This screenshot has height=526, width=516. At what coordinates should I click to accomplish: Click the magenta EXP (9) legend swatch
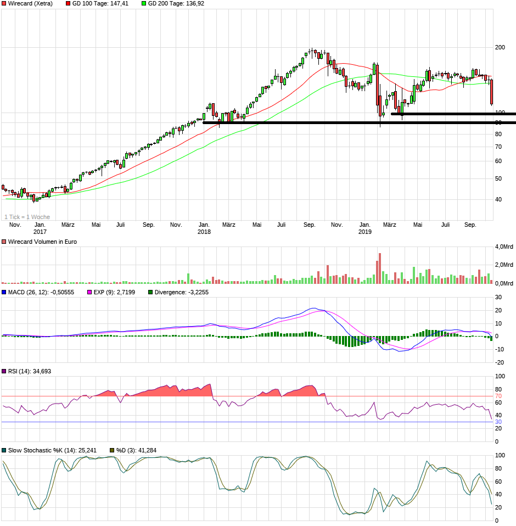89,292
